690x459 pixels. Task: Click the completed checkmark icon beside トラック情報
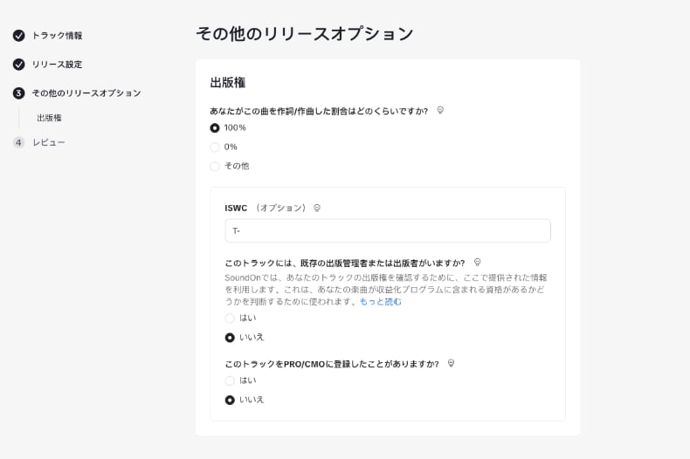coord(18,36)
